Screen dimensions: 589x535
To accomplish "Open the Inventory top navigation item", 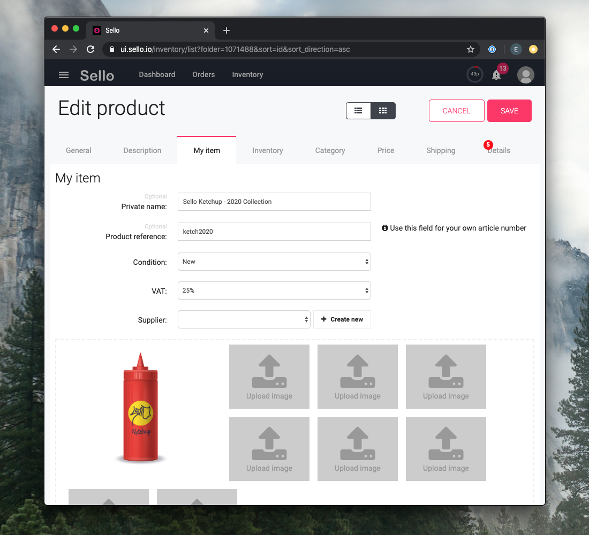I will (x=247, y=74).
